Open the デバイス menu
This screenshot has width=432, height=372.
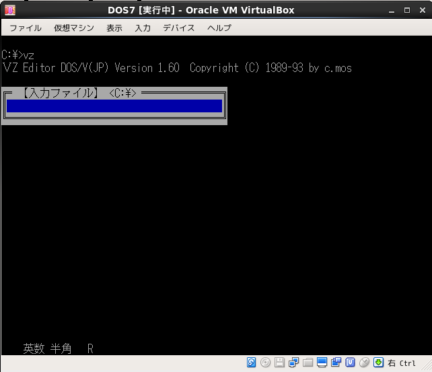coord(179,28)
